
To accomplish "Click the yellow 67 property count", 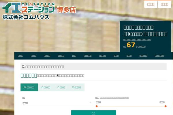I will (x=131, y=45).
